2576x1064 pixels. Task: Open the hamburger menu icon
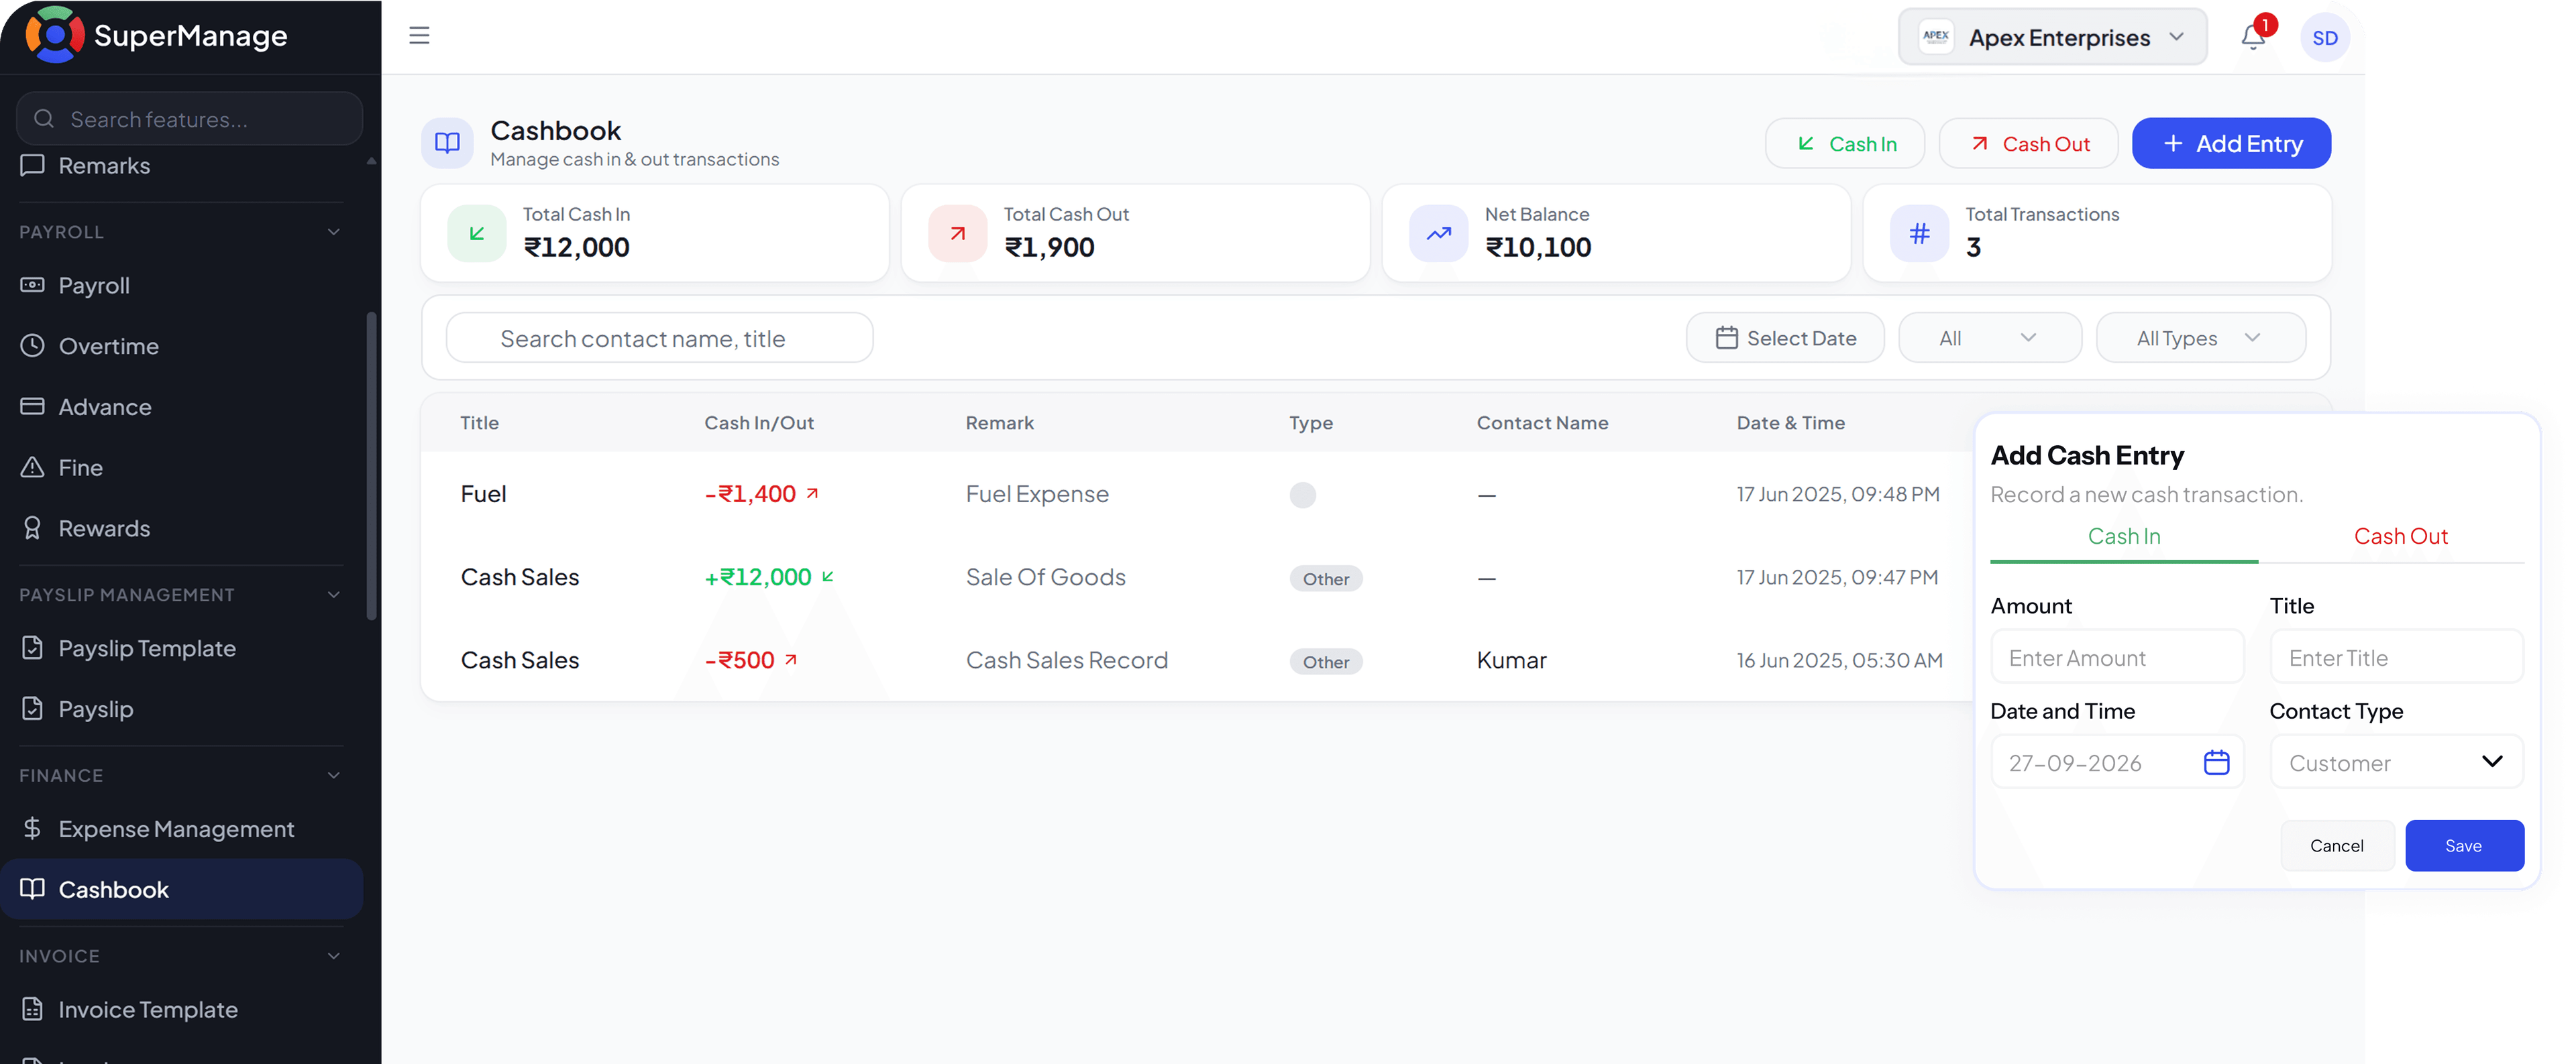[x=419, y=36]
